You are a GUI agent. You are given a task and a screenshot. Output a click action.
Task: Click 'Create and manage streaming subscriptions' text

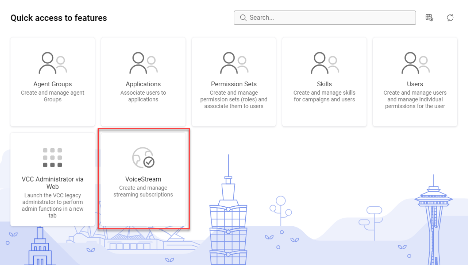coord(143,191)
